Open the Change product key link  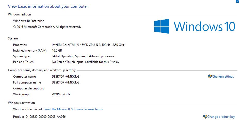(221, 117)
